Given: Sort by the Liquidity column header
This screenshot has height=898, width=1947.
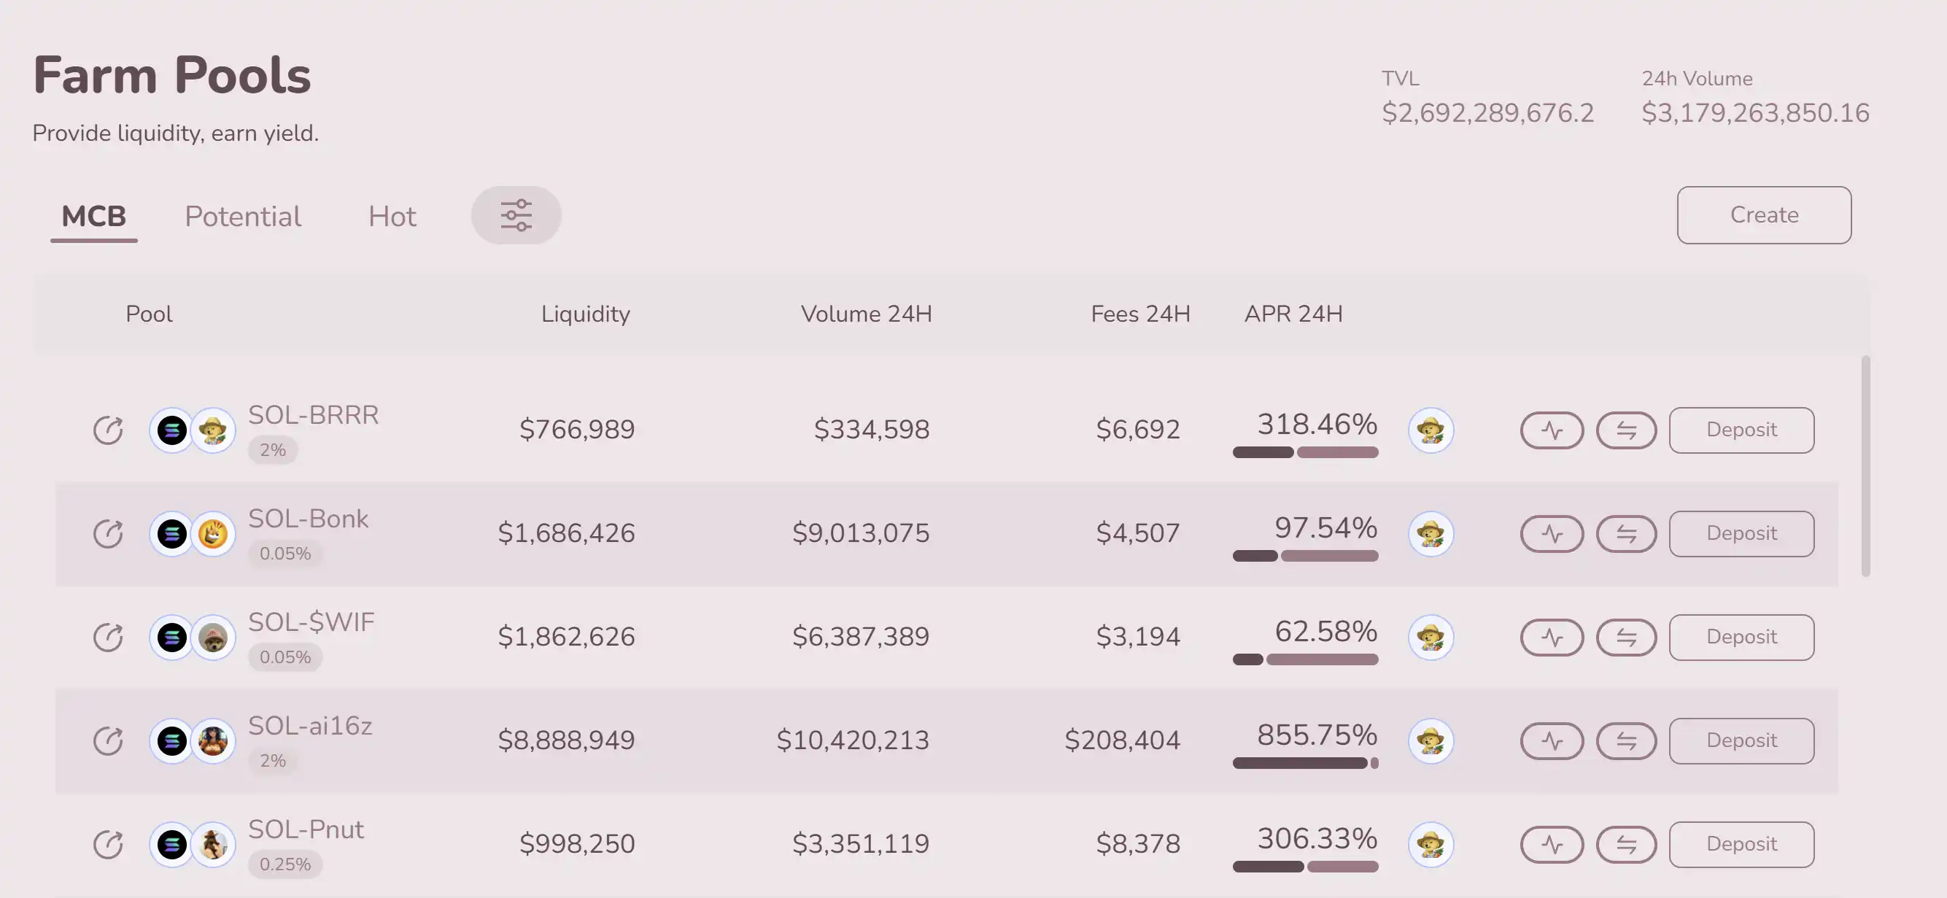Looking at the screenshot, I should [585, 314].
